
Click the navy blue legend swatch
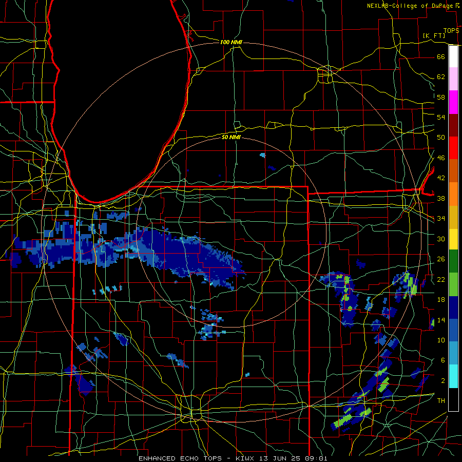coord(453,307)
